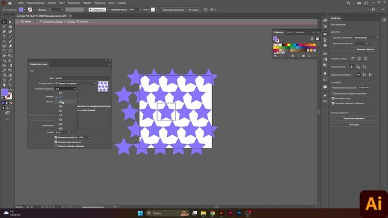Open Chrome from the taskbar
388x218 pixels.
coord(212,213)
